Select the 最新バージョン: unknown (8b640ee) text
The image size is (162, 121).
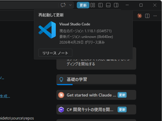pyautogui.click(x=86, y=37)
